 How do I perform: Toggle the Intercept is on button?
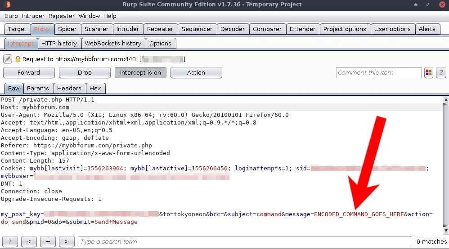[140, 73]
